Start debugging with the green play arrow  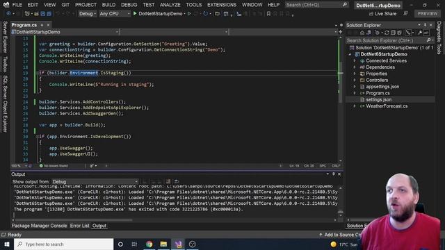pyautogui.click(x=135, y=14)
